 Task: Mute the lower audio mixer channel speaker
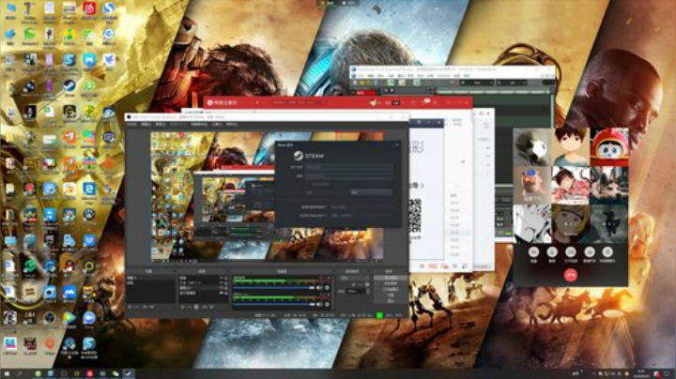pyautogui.click(x=319, y=305)
